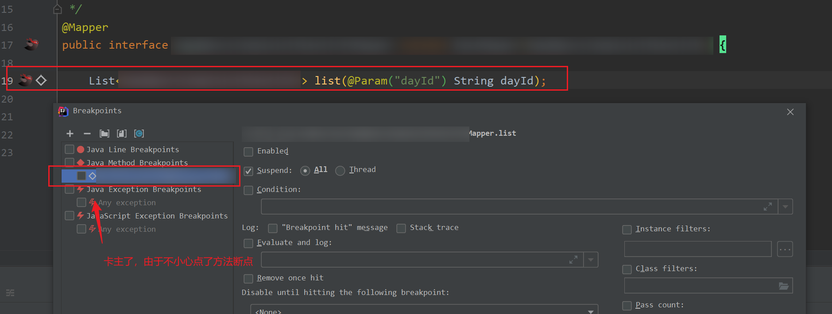832x314 pixels.
Task: Click the bottom-left tool window icon
Action: [x=10, y=293]
